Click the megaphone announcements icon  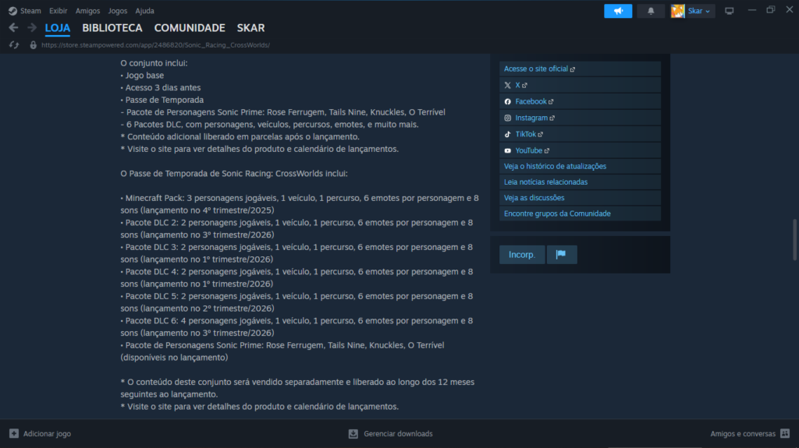[617, 11]
